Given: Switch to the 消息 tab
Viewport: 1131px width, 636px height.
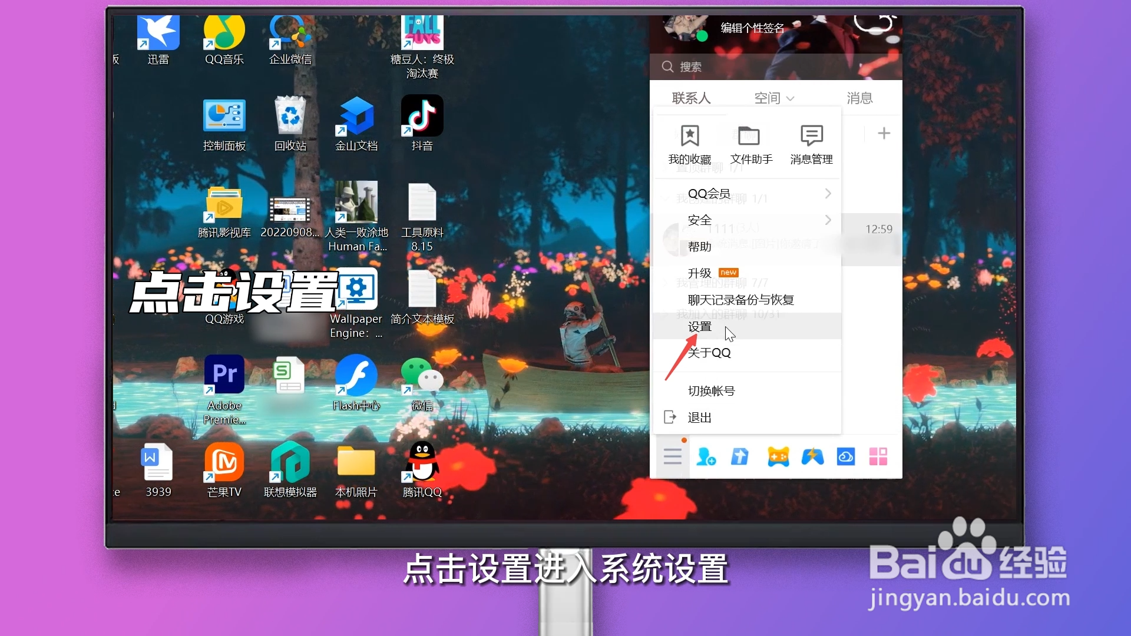Looking at the screenshot, I should (859, 98).
